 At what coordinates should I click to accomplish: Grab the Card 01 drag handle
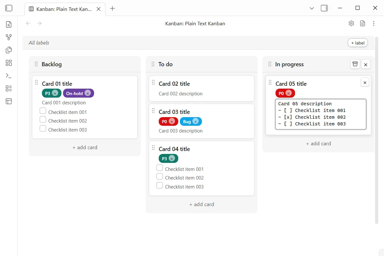(x=36, y=82)
